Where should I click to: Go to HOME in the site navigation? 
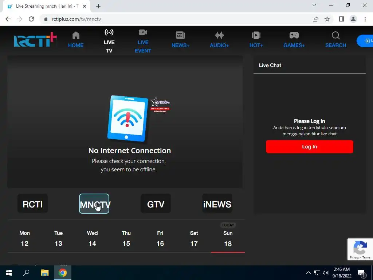(x=76, y=39)
